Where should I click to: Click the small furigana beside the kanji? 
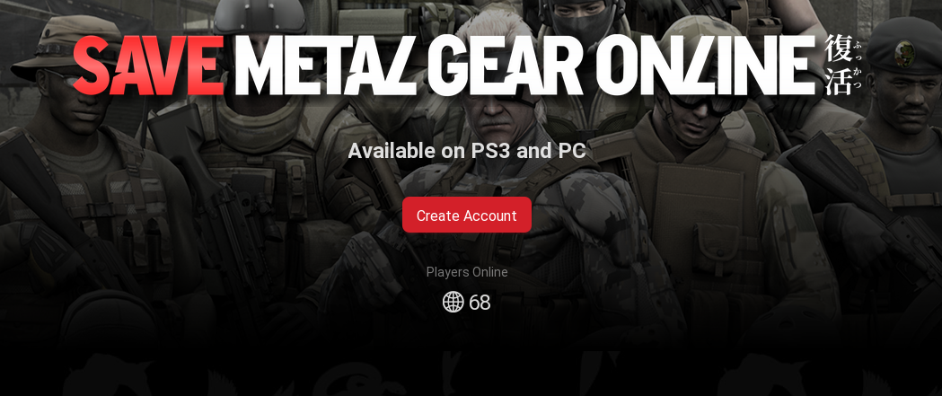pyautogui.click(x=858, y=65)
